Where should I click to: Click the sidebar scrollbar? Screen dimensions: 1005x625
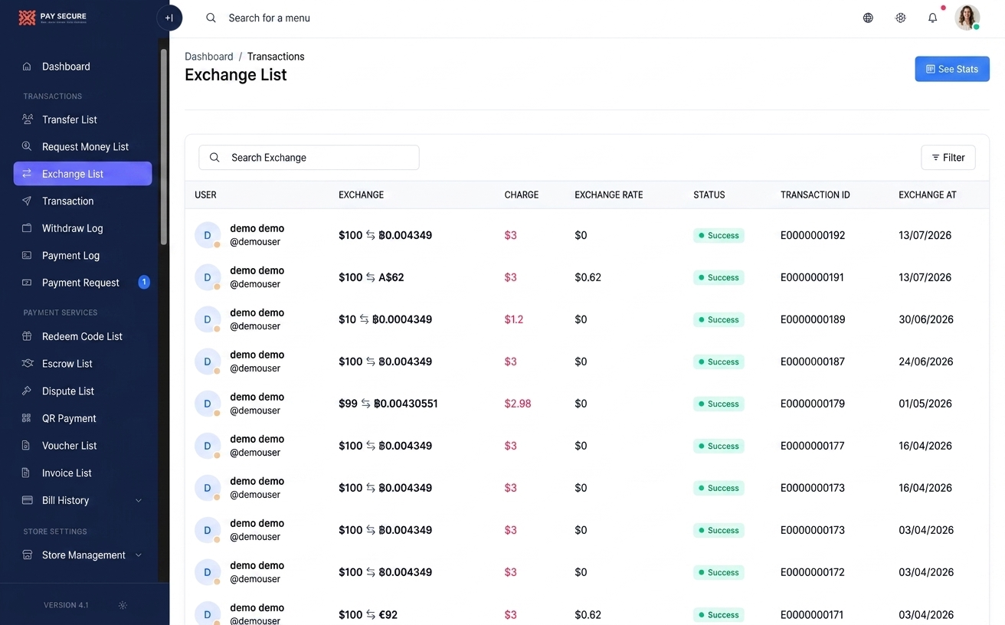163,147
